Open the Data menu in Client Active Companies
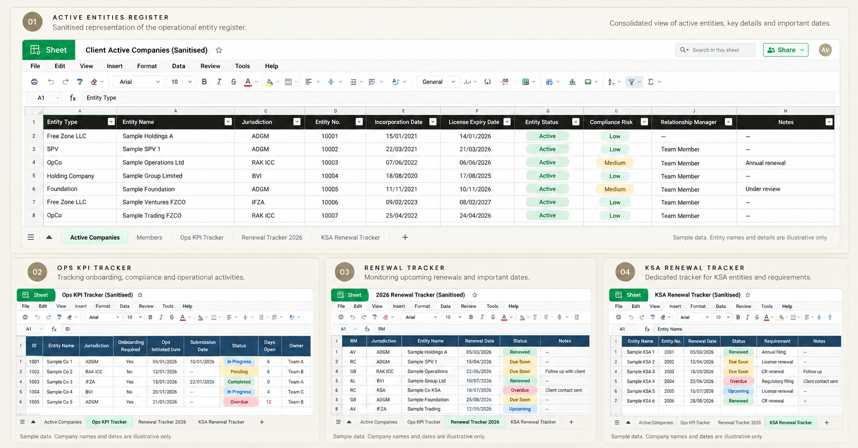858x448 pixels. [x=179, y=66]
